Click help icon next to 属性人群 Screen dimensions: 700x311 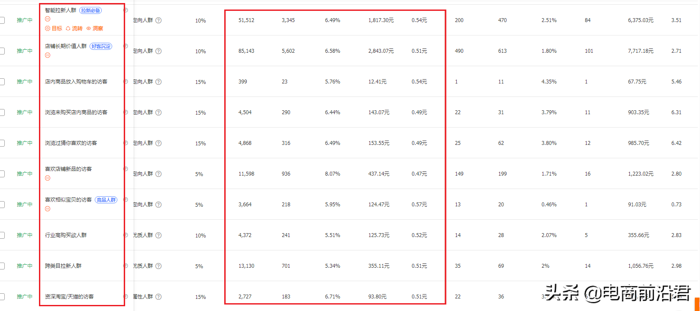coord(158,297)
